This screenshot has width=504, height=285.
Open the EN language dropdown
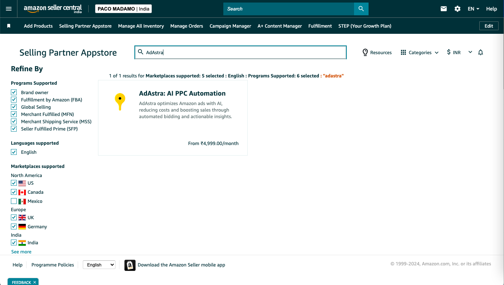473,9
